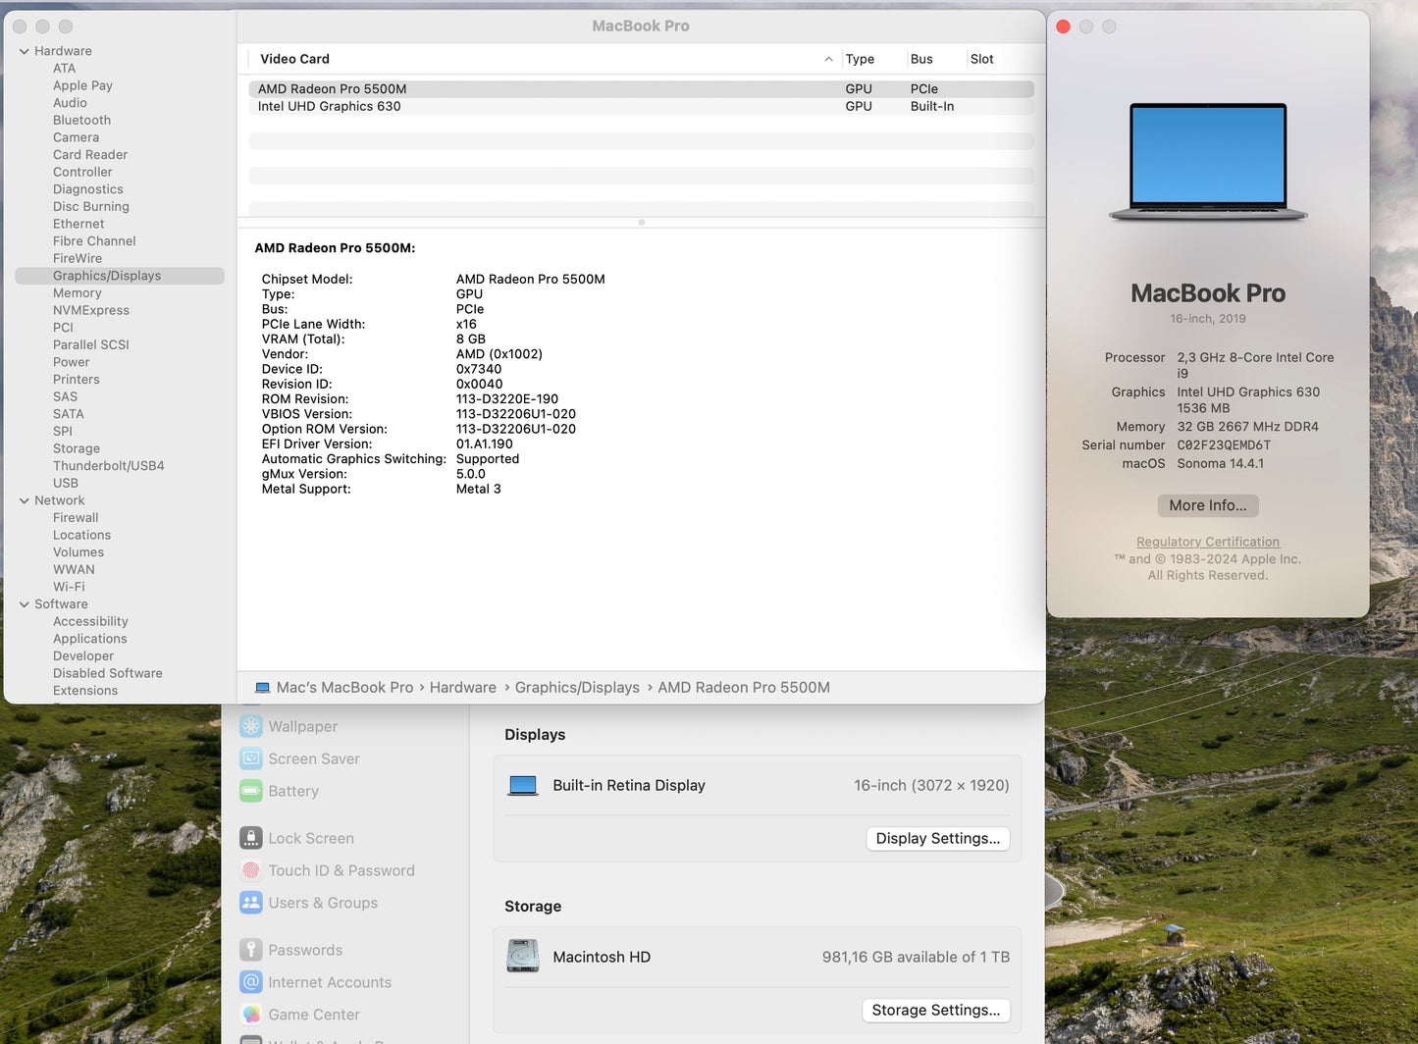The width and height of the screenshot is (1418, 1044).
Task: Open Touch ID & Password settings
Action: [341, 870]
